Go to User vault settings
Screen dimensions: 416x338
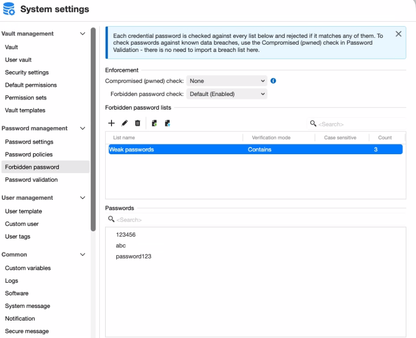(18, 60)
